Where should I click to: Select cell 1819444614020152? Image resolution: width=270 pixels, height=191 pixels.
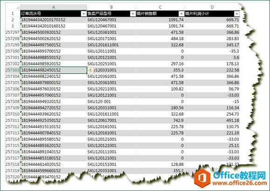(x=54, y=165)
